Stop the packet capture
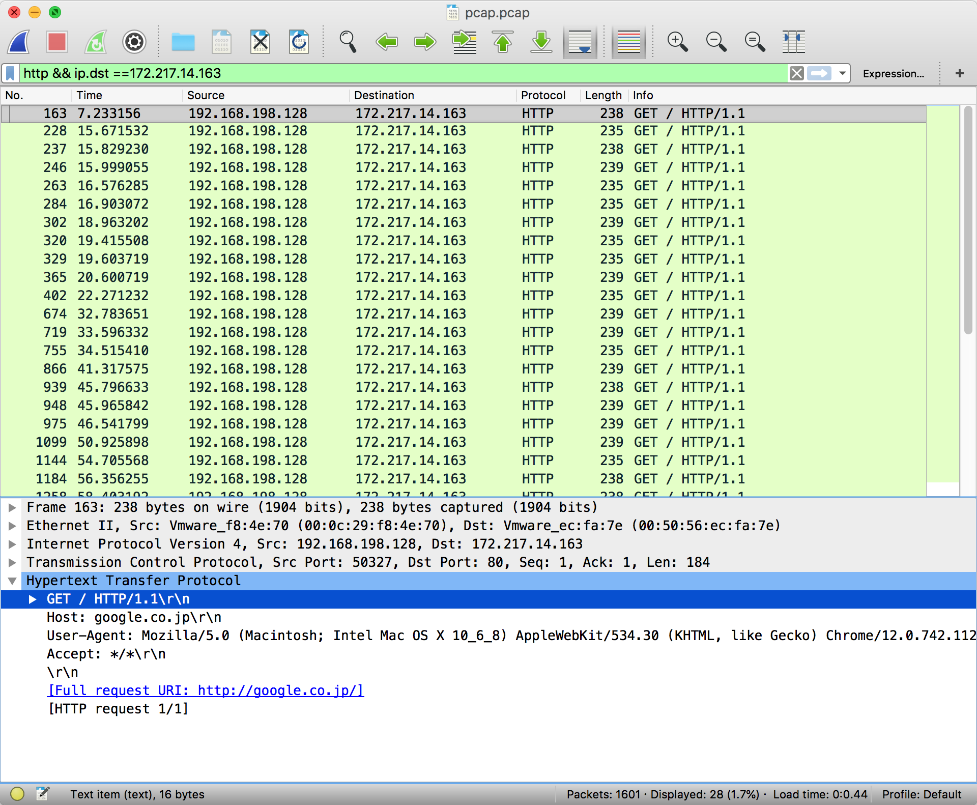Viewport: 977px width, 805px height. (x=56, y=42)
